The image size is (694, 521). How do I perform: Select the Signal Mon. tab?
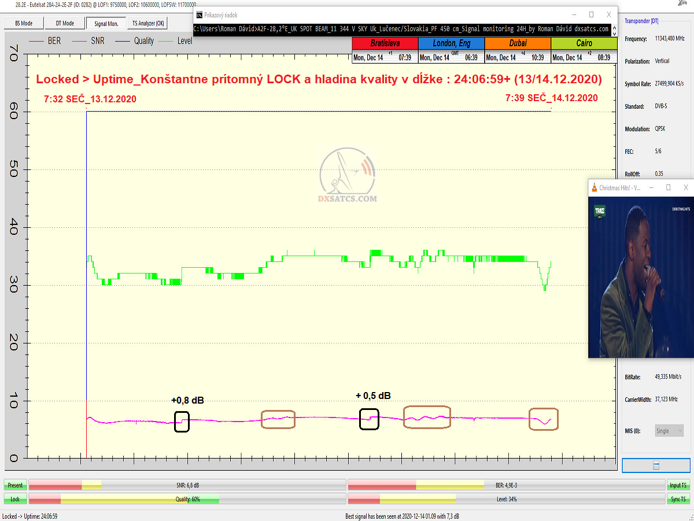pyautogui.click(x=105, y=23)
